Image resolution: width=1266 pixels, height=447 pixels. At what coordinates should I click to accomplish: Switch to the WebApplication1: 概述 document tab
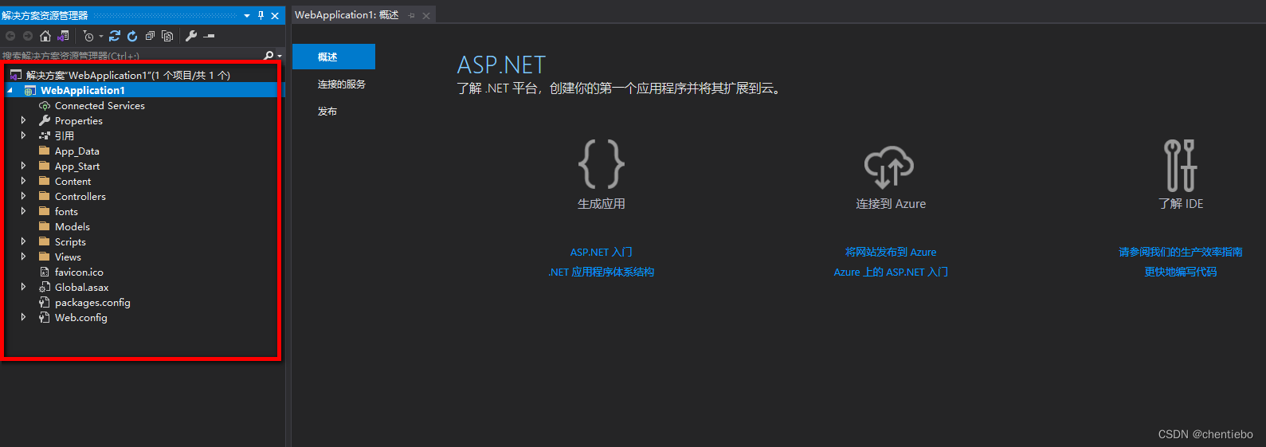tap(347, 15)
